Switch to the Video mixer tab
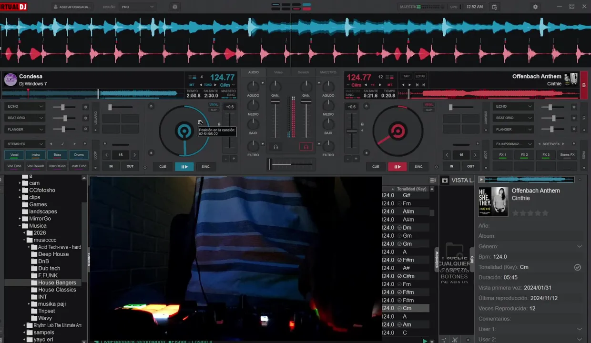This screenshot has width=591, height=343. click(278, 72)
